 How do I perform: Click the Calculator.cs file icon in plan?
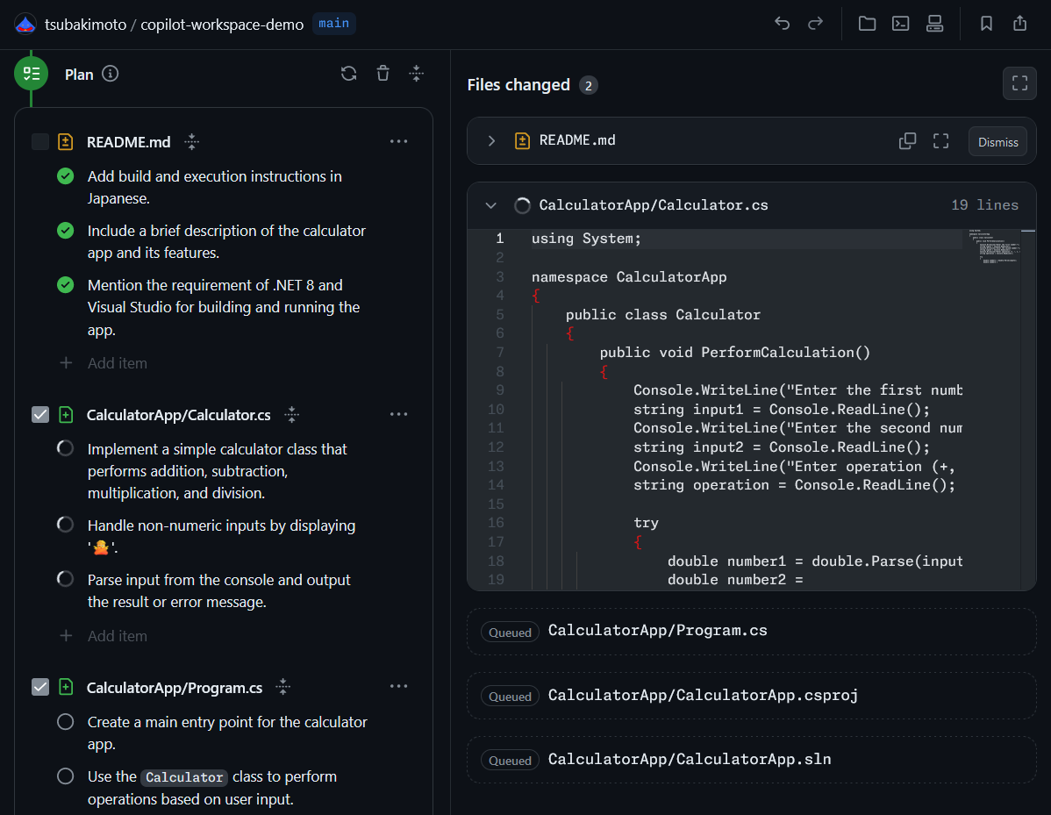(66, 414)
